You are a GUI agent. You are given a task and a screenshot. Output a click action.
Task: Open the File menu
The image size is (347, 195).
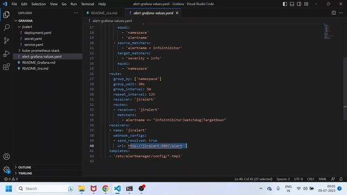point(14,4)
